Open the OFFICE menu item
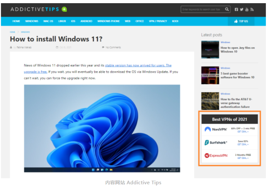 point(139,21)
